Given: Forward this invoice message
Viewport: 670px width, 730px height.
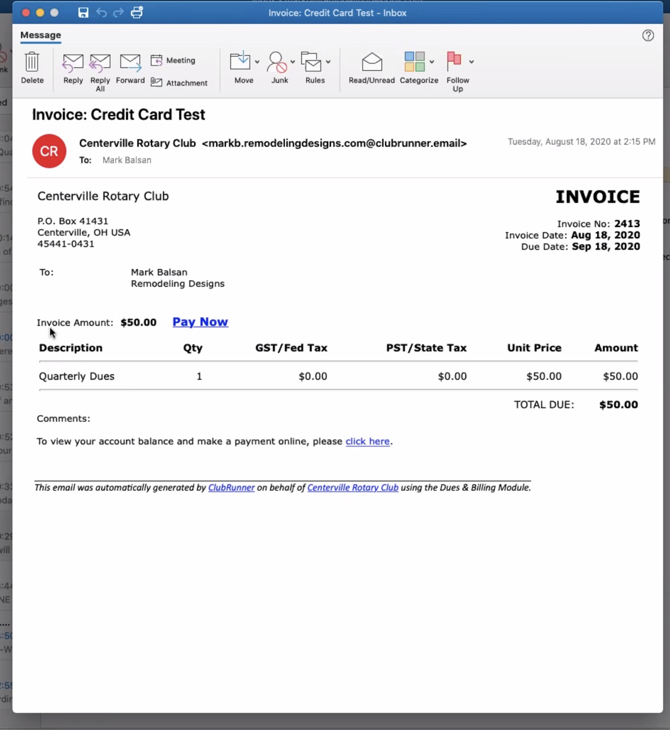Looking at the screenshot, I should [x=130, y=68].
